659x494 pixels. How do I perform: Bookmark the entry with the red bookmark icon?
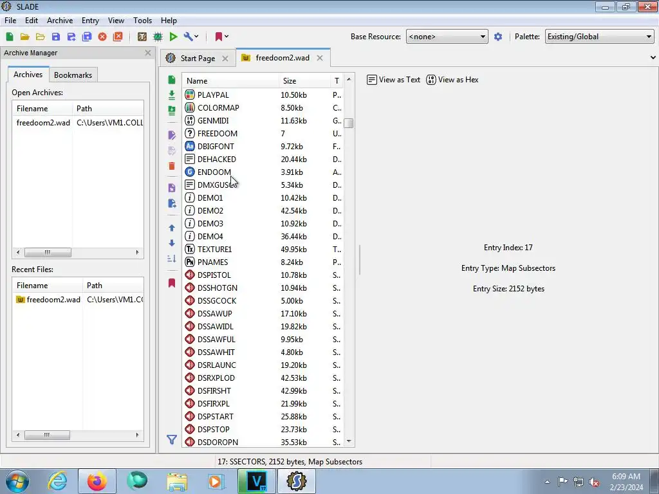point(171,283)
